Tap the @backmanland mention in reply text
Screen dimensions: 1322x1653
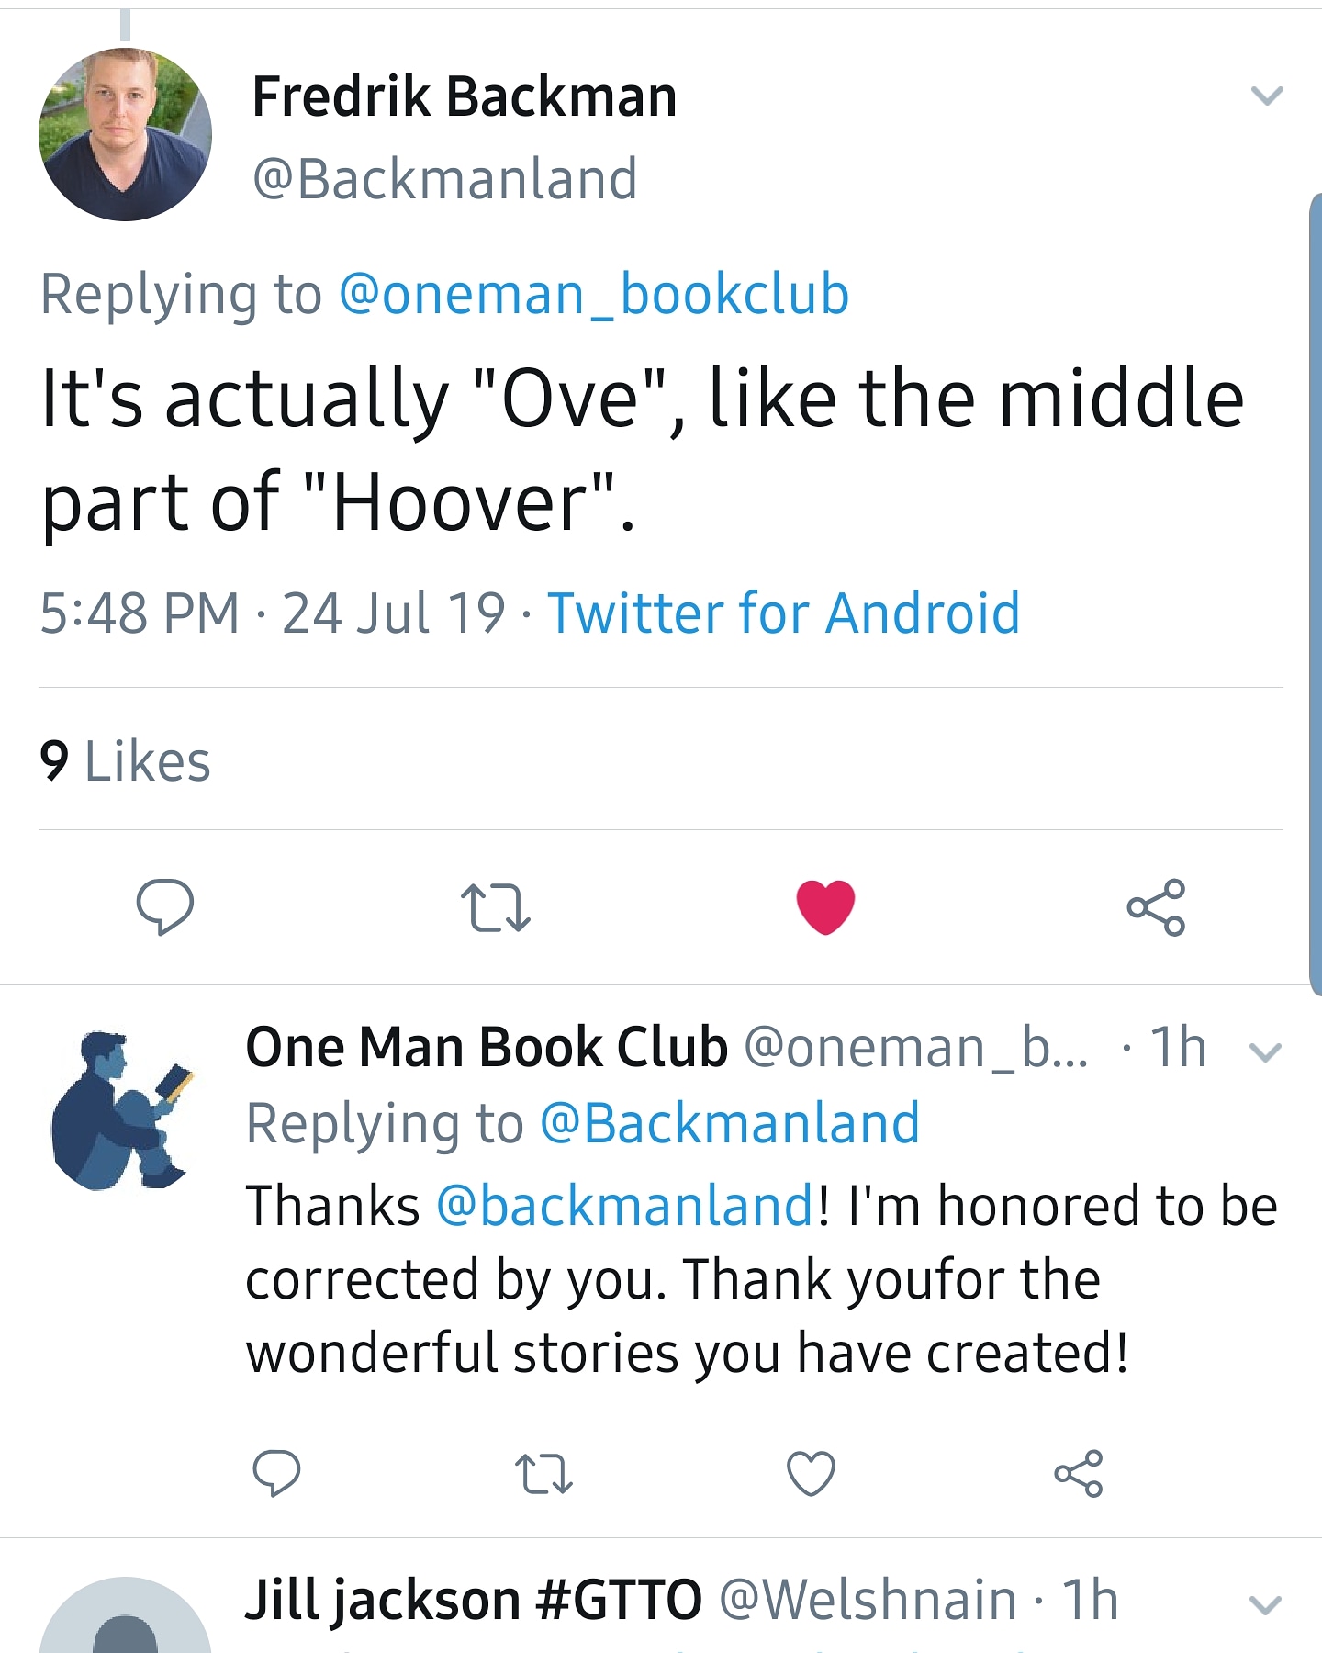pyautogui.click(x=625, y=1206)
